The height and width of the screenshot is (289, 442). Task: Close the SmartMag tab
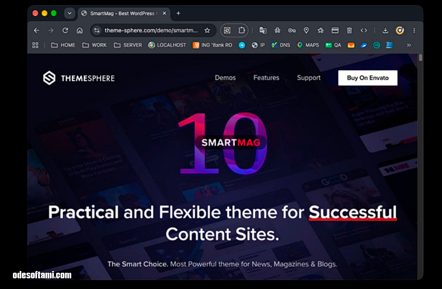pyautogui.click(x=164, y=13)
